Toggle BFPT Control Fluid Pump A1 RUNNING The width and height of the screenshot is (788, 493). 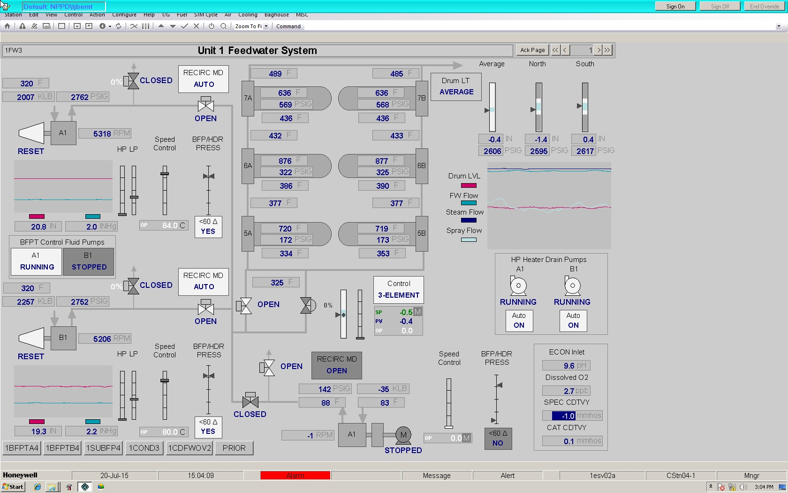pyautogui.click(x=37, y=262)
